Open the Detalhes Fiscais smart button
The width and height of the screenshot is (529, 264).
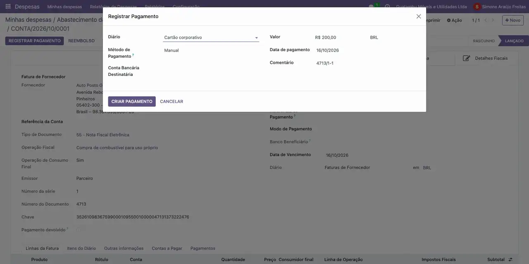click(x=486, y=58)
